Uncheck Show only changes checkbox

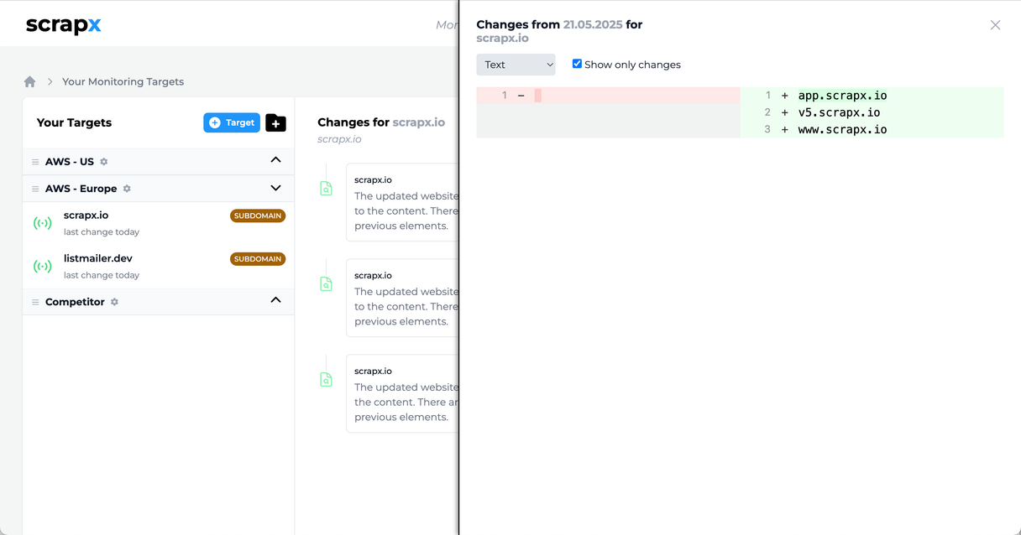click(577, 64)
